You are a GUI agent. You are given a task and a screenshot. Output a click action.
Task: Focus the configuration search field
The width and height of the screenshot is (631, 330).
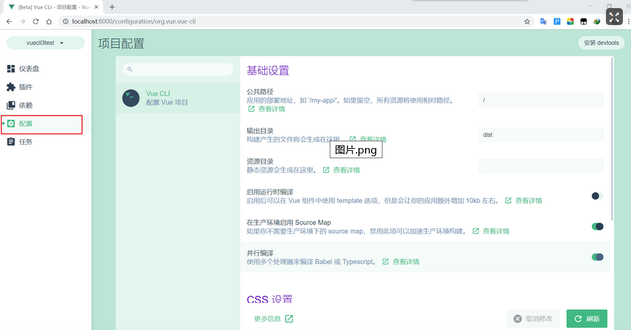(178, 69)
